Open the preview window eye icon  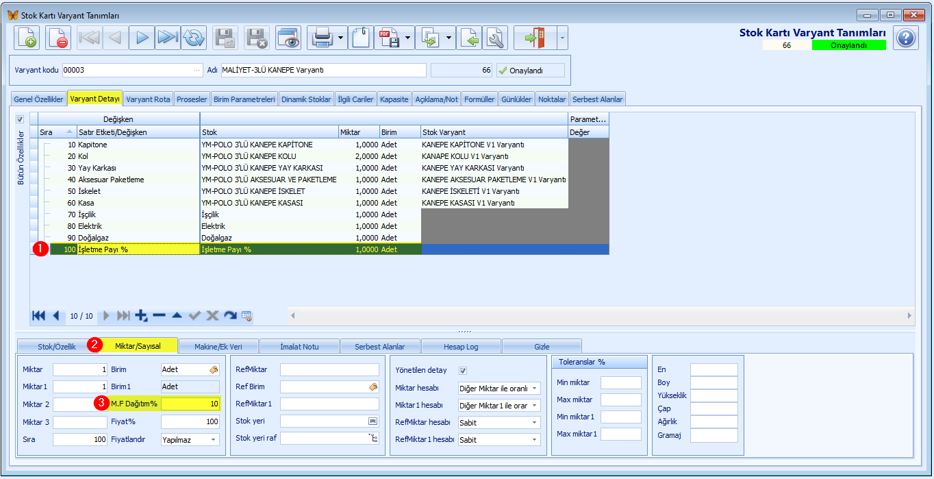click(x=288, y=38)
